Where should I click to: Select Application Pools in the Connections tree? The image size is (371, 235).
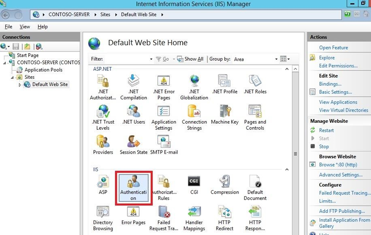click(x=43, y=70)
